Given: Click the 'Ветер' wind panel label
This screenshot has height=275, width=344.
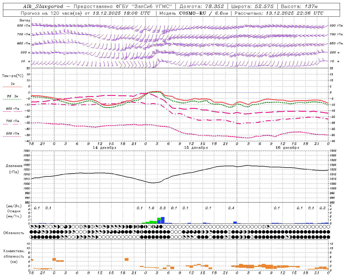Looking at the screenshot, I should point(25,20).
